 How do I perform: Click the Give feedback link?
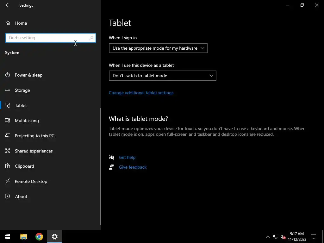(x=133, y=167)
